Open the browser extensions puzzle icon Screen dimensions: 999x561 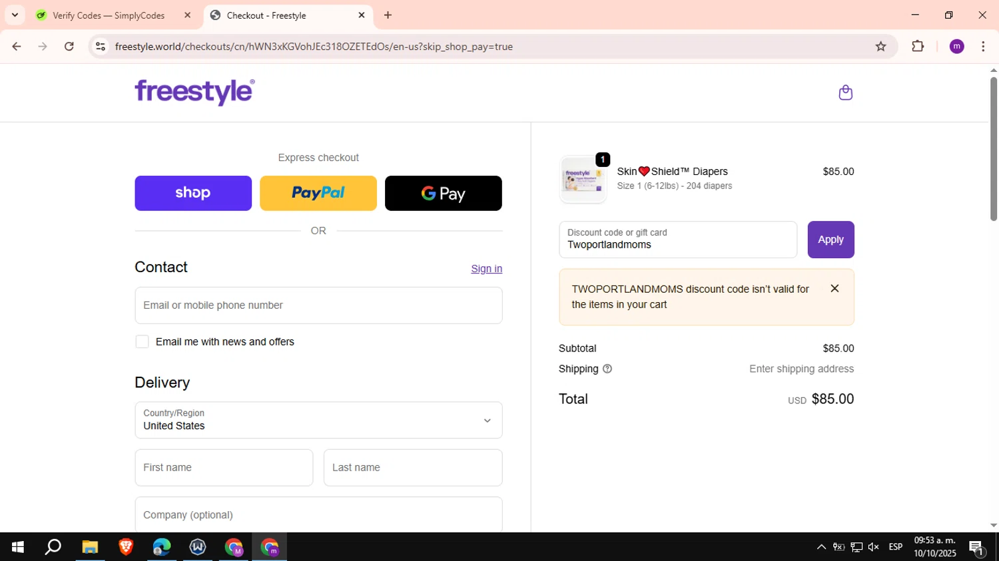coord(918,47)
